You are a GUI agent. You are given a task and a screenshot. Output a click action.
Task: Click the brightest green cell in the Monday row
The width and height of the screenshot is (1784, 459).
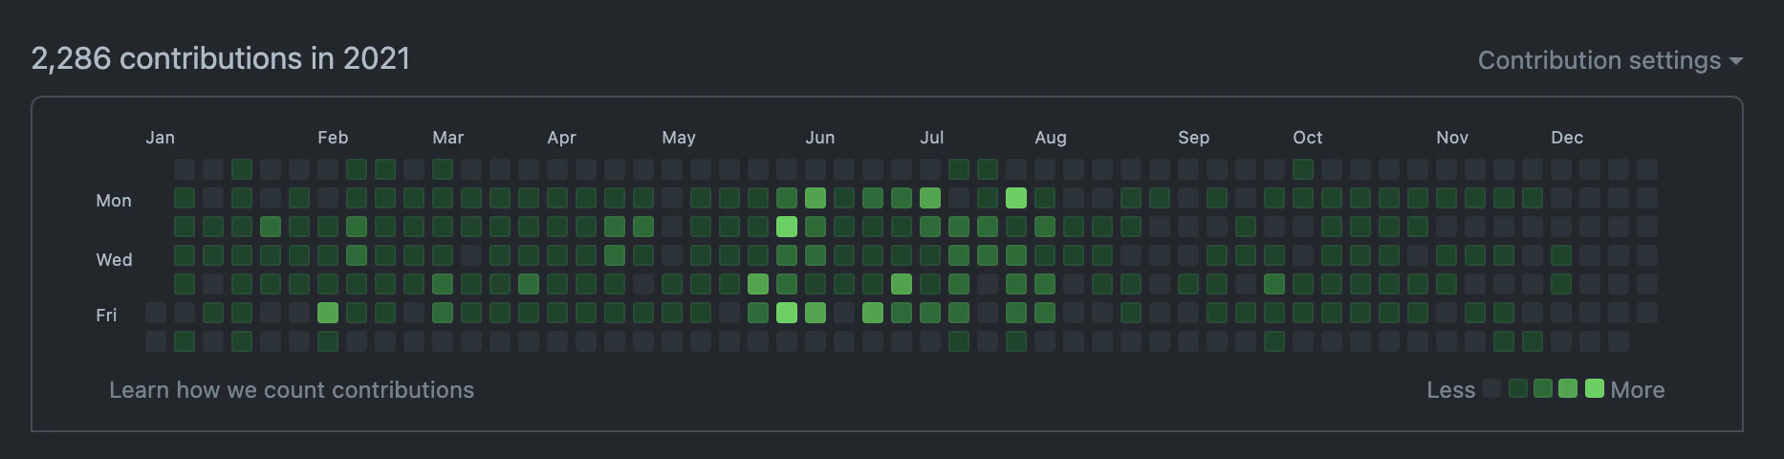coord(1016,198)
